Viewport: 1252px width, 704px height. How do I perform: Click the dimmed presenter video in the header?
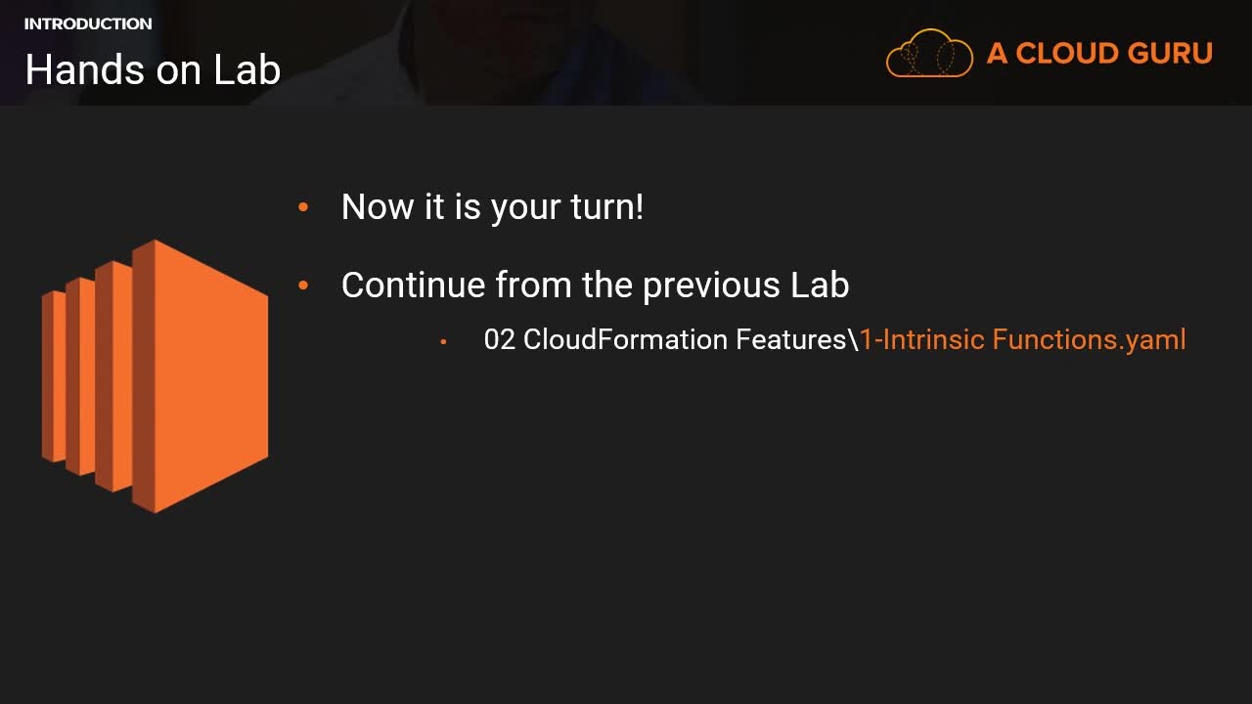point(548,49)
